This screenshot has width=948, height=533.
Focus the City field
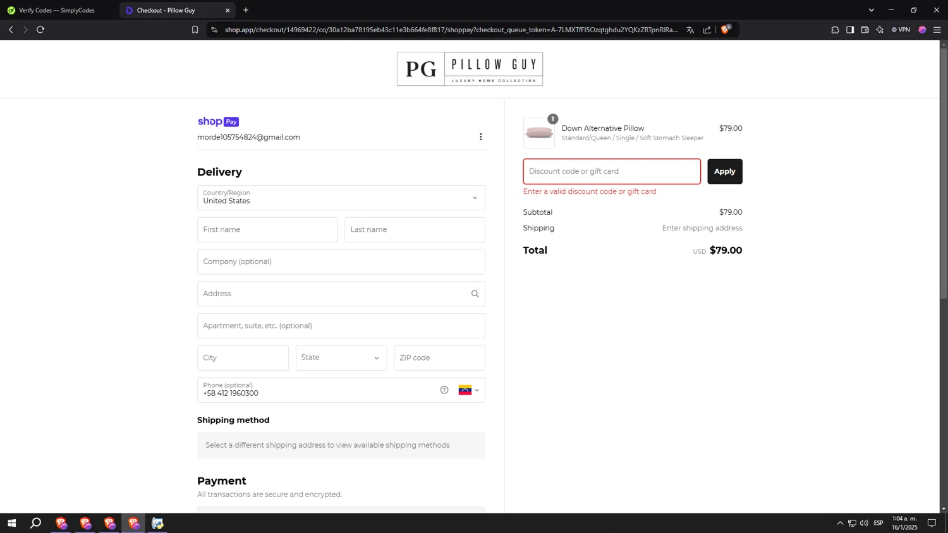click(243, 358)
